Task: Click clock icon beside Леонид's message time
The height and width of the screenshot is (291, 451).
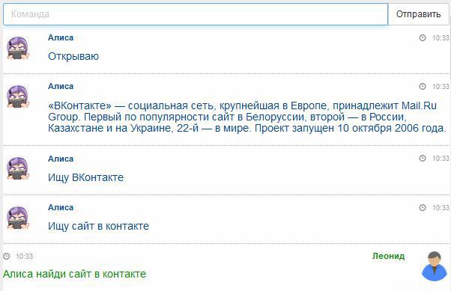Action: click(x=6, y=256)
